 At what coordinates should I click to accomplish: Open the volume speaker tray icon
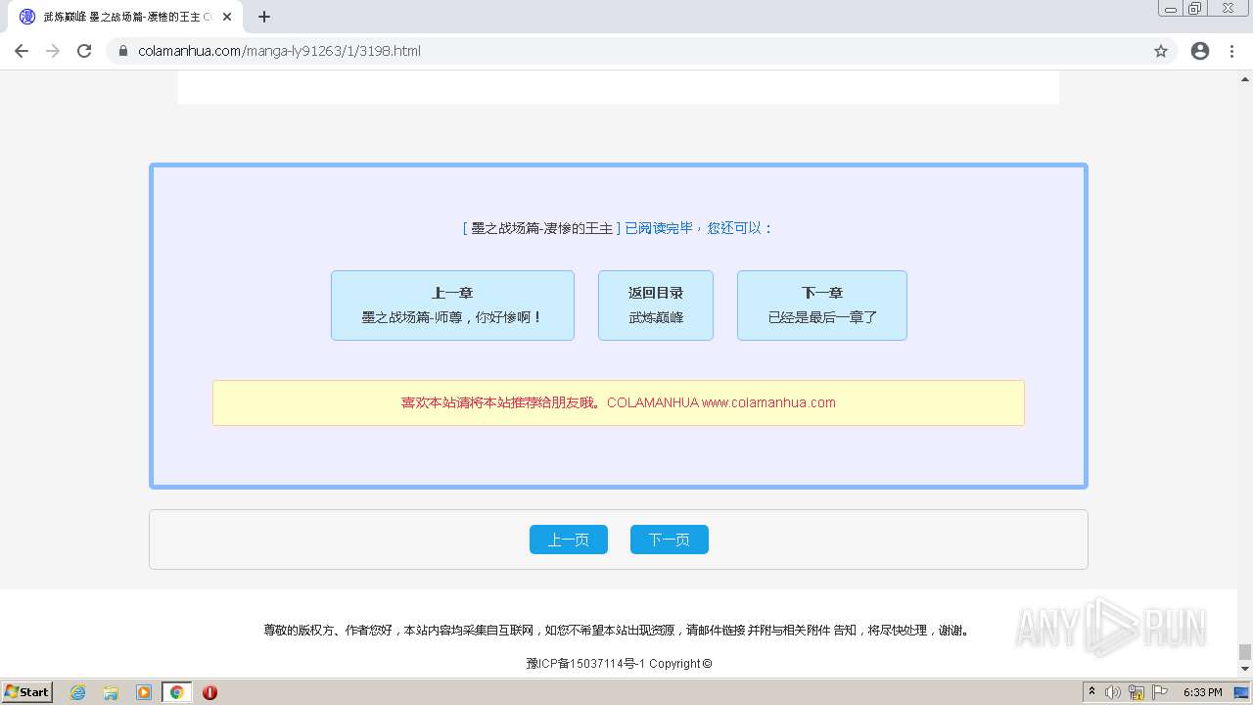[1113, 692]
